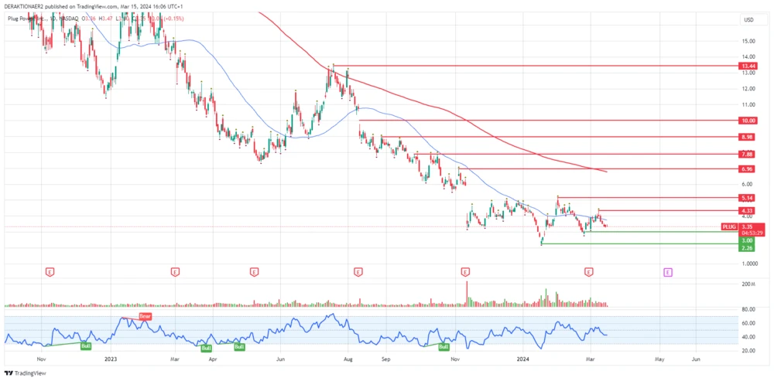Open the purple upcoming earnings marker
Screen dimensions: 774x381
point(668,272)
